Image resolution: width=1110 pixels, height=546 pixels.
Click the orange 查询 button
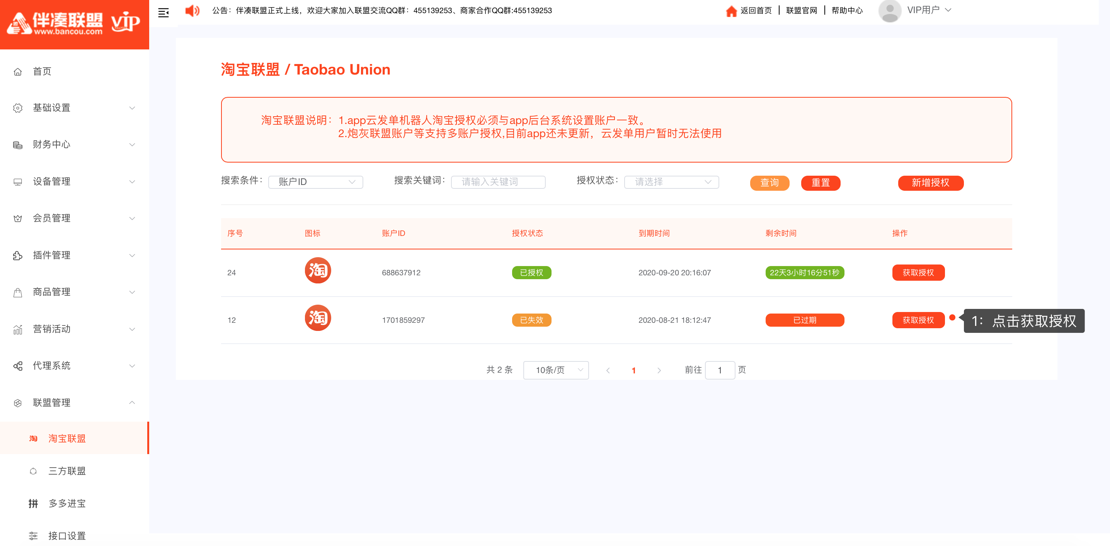pyautogui.click(x=770, y=183)
